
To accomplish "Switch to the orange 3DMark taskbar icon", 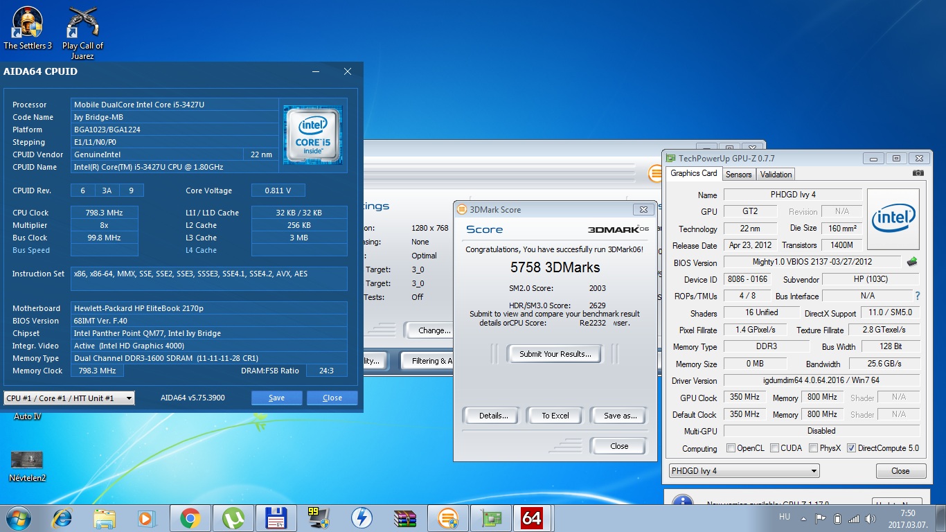I will [447, 518].
